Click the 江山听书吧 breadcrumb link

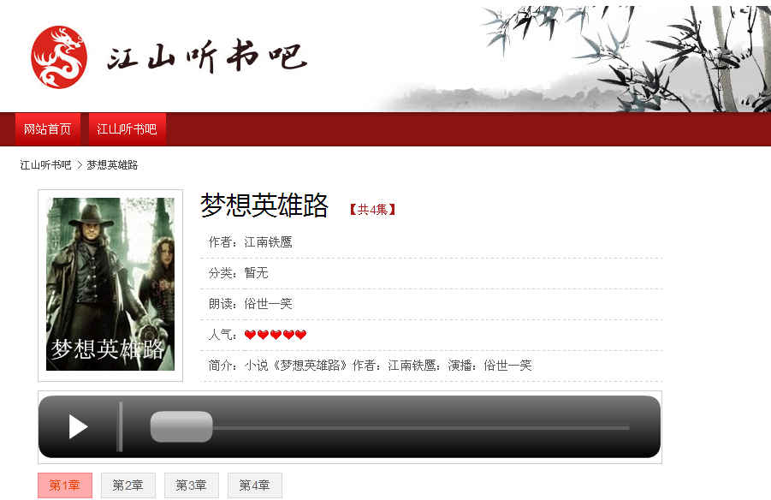click(45, 165)
